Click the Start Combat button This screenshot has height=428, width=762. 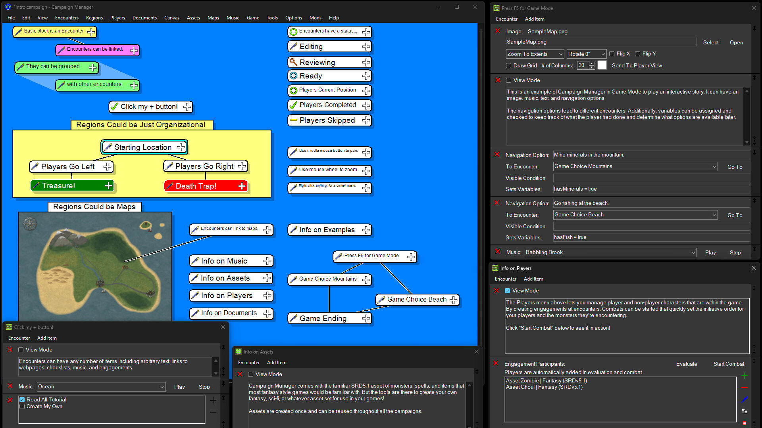729,364
